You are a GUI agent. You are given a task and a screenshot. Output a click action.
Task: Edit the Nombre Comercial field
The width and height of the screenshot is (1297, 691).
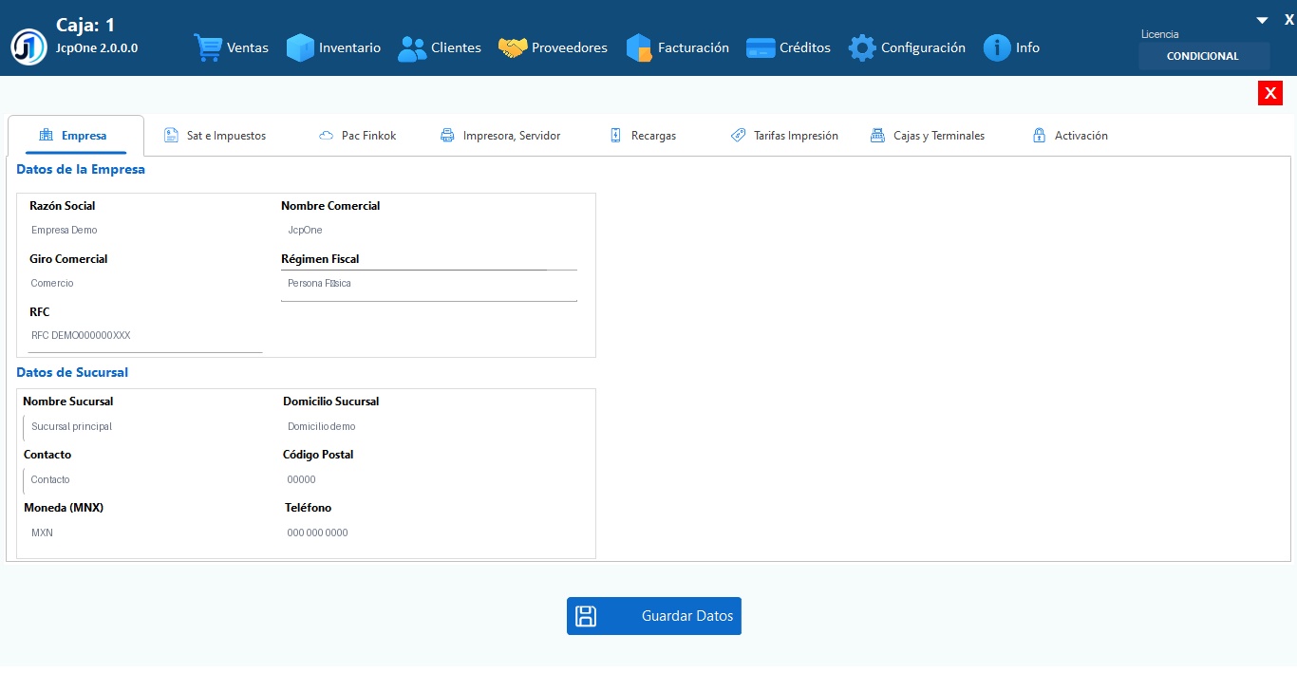click(x=429, y=231)
